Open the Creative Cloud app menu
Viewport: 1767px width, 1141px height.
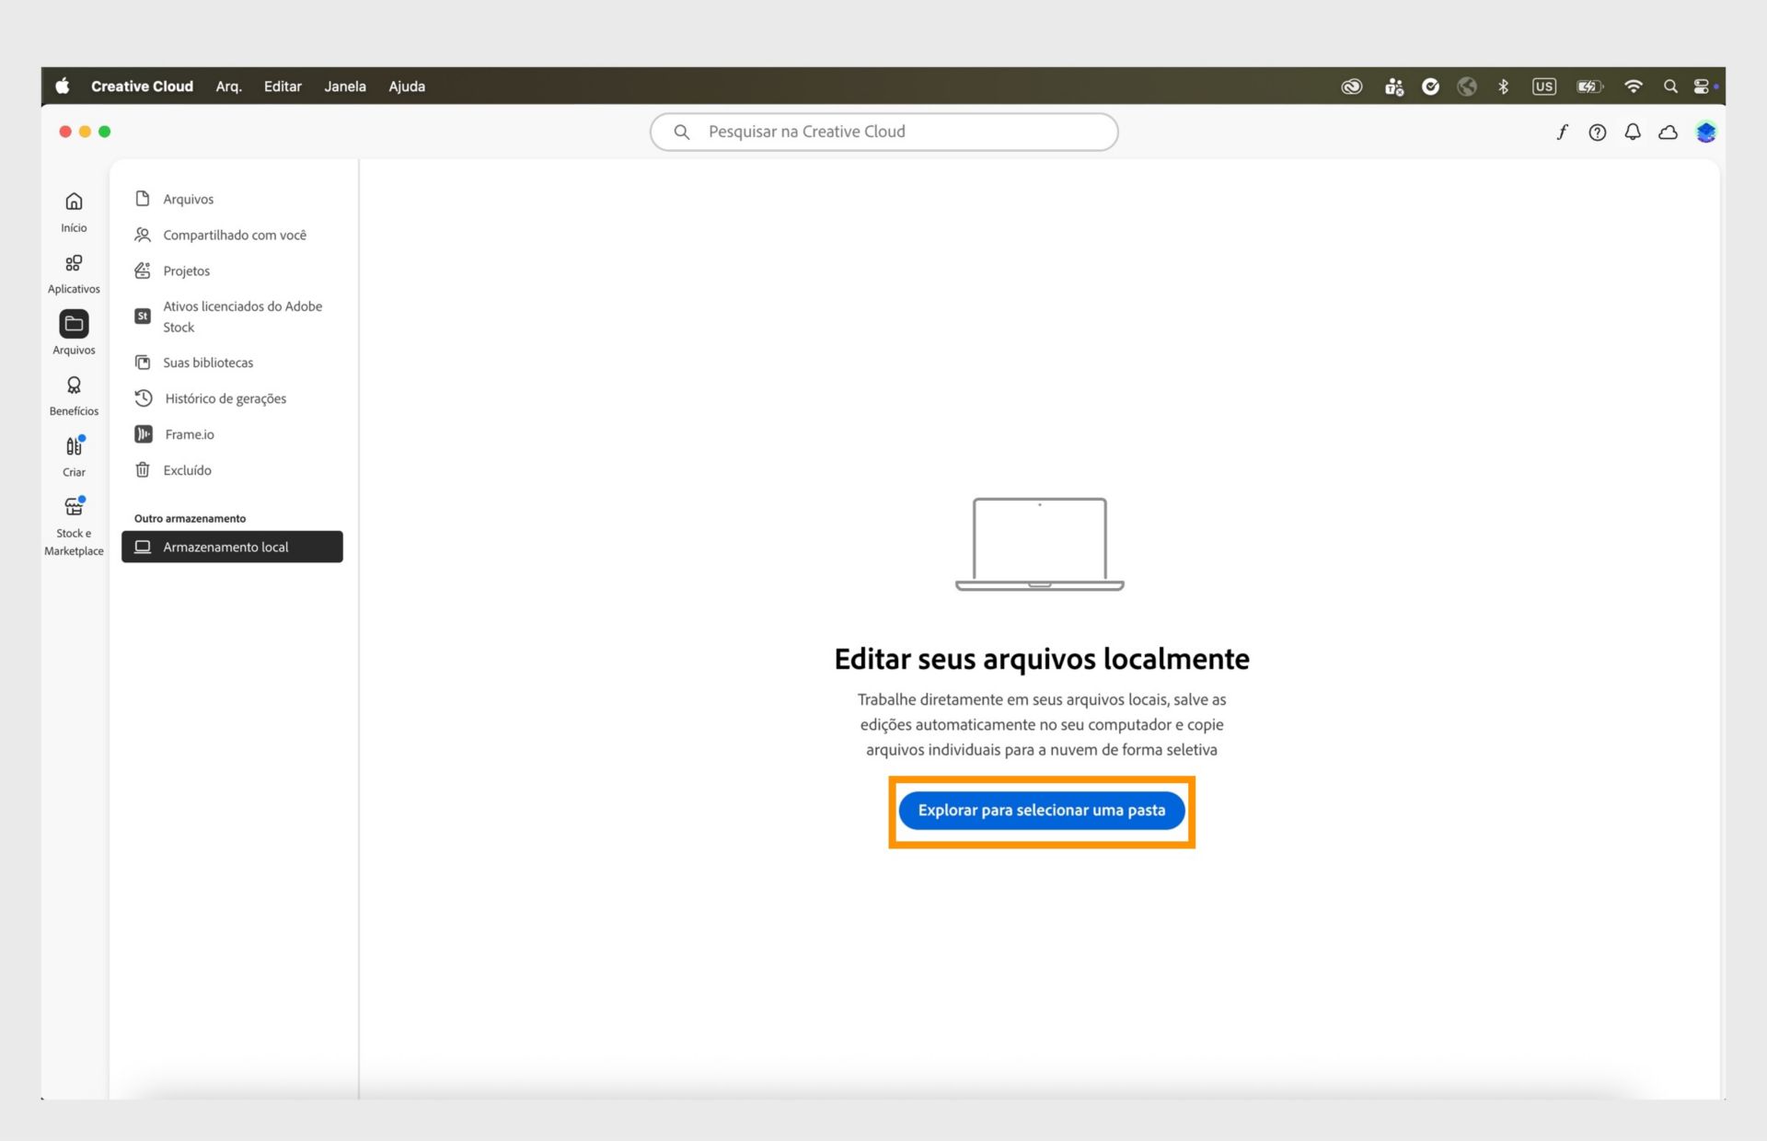[142, 86]
